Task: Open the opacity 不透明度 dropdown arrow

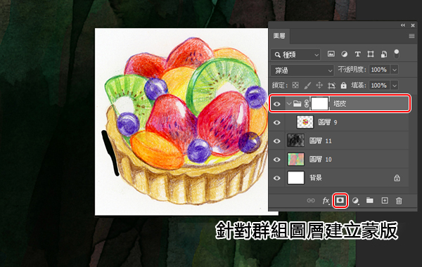Action: coord(395,70)
